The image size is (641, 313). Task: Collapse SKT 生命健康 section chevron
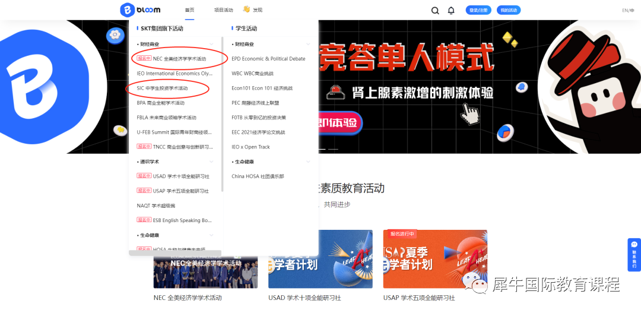point(211,235)
